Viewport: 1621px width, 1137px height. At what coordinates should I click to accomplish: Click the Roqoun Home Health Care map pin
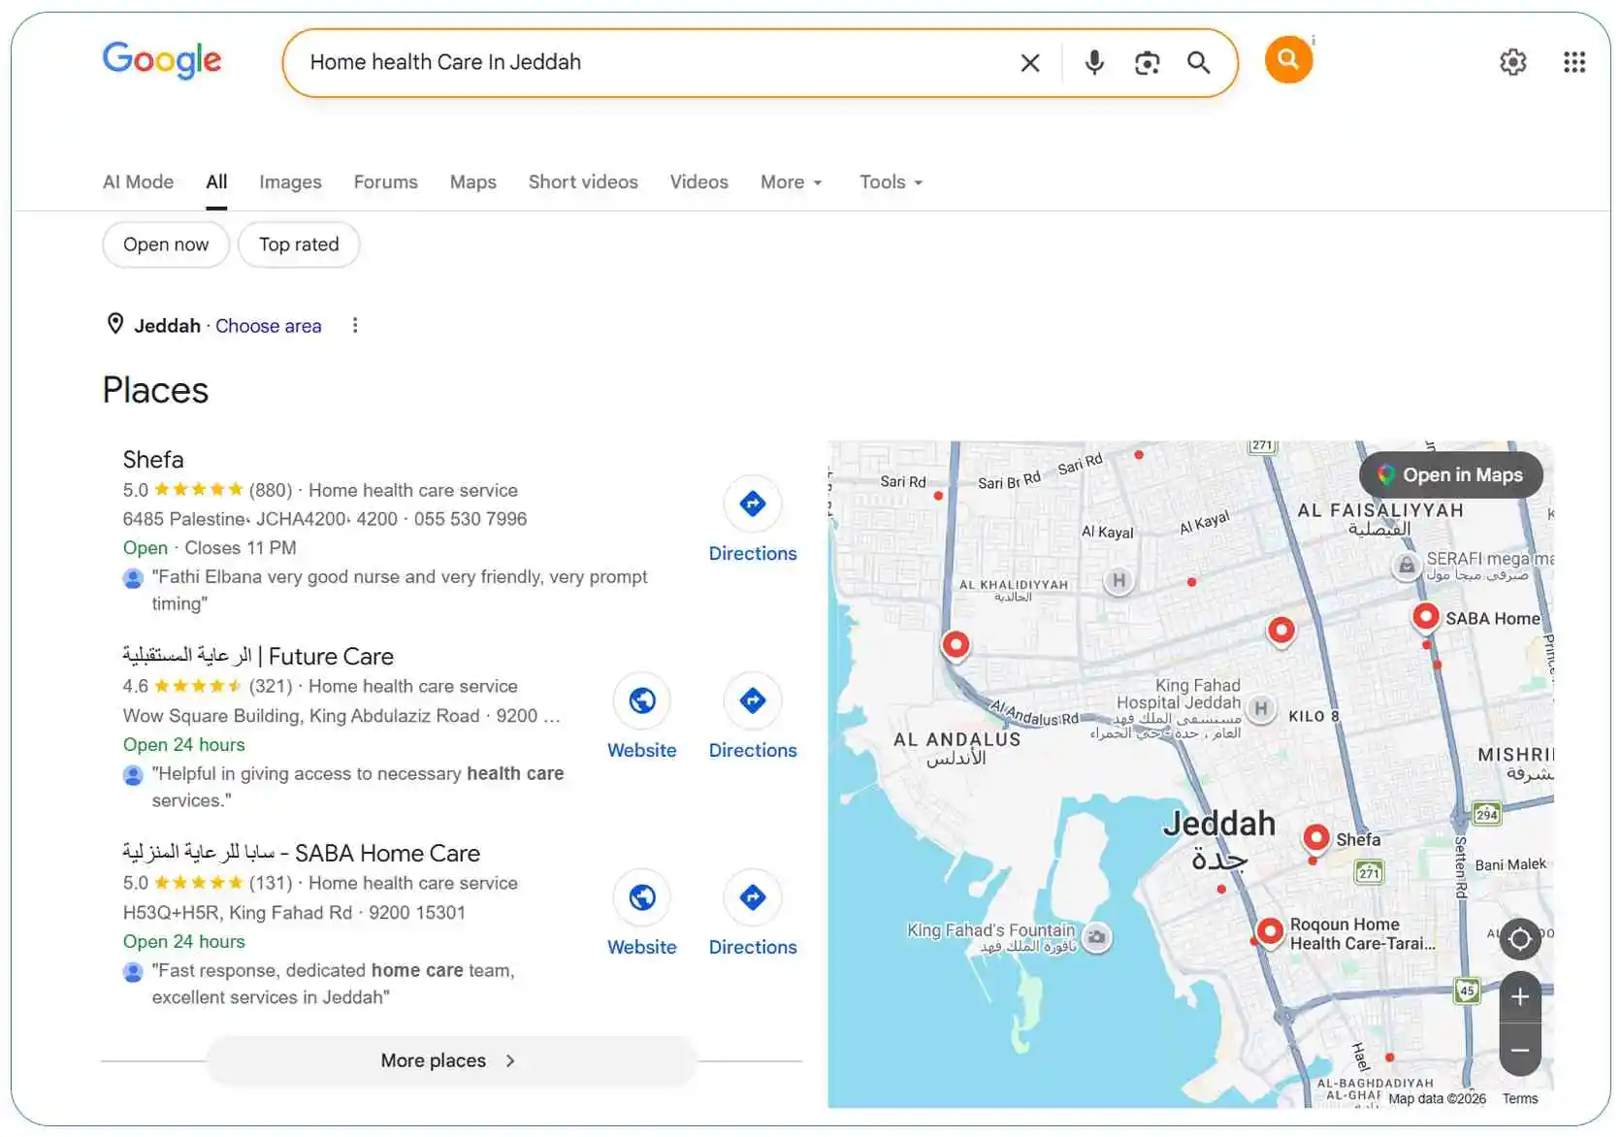[1270, 932]
